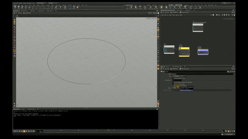This screenshot has width=248, height=139.
Task: Click the stop button in the playbar
Action: [24, 131]
